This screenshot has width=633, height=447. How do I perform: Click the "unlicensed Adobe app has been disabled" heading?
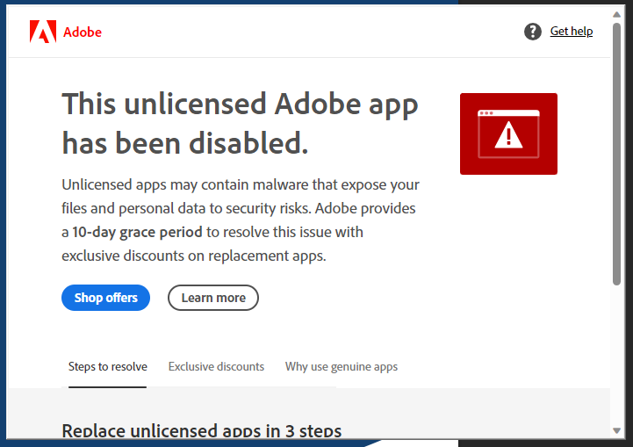point(240,123)
